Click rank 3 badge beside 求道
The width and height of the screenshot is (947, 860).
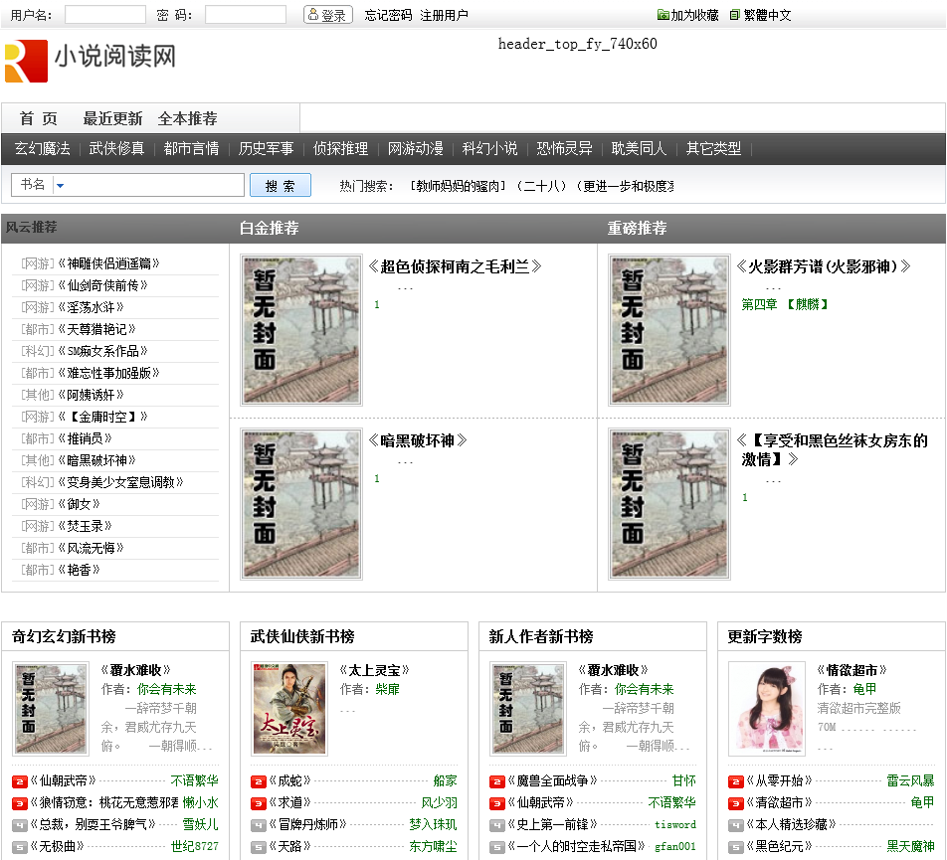pos(259,803)
